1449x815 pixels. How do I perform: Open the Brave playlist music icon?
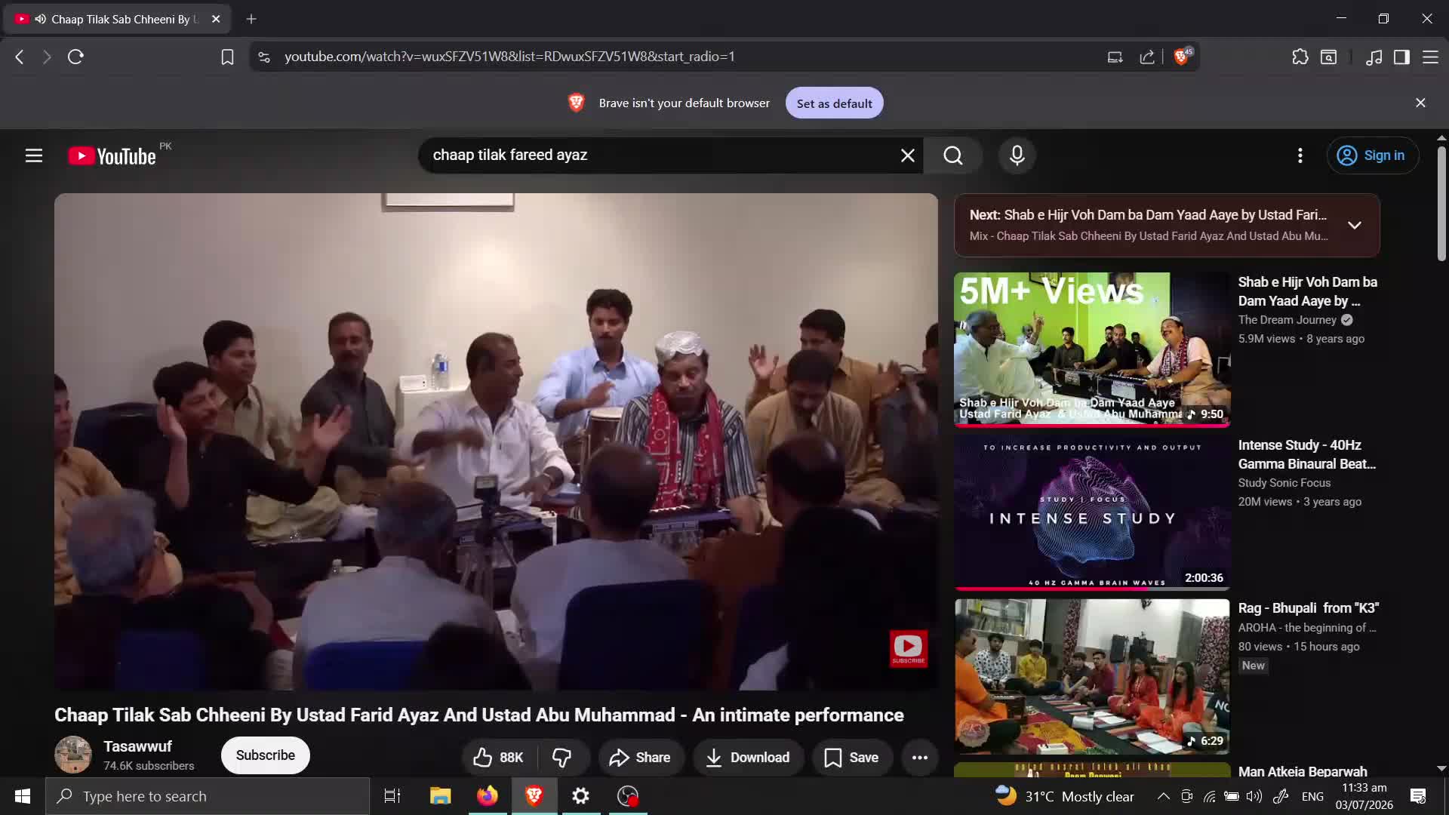[1374, 57]
